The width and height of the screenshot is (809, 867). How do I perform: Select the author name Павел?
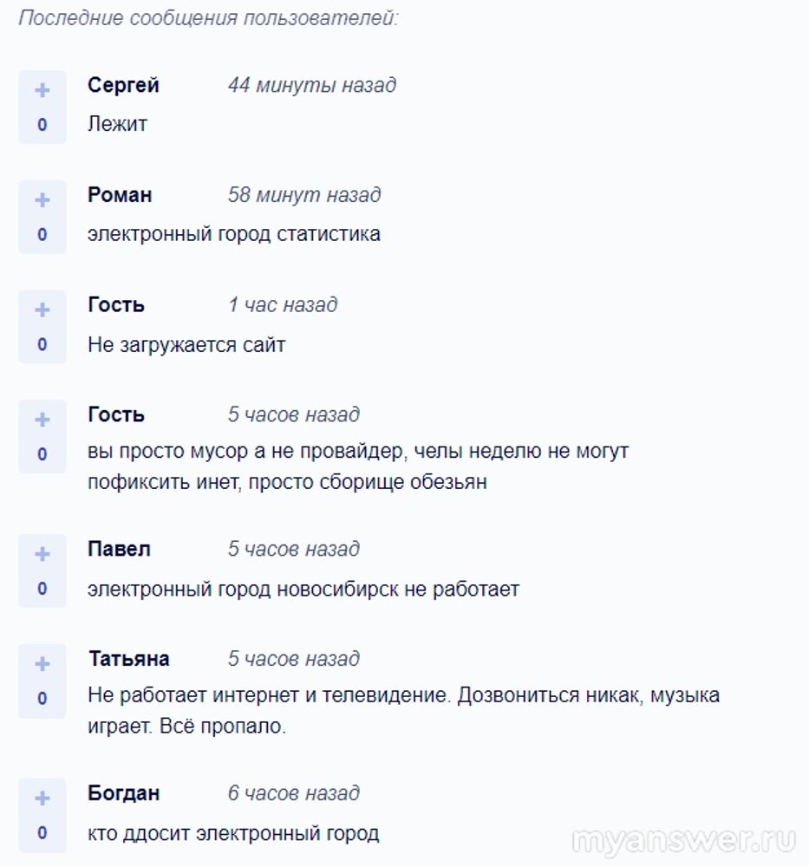tap(119, 549)
